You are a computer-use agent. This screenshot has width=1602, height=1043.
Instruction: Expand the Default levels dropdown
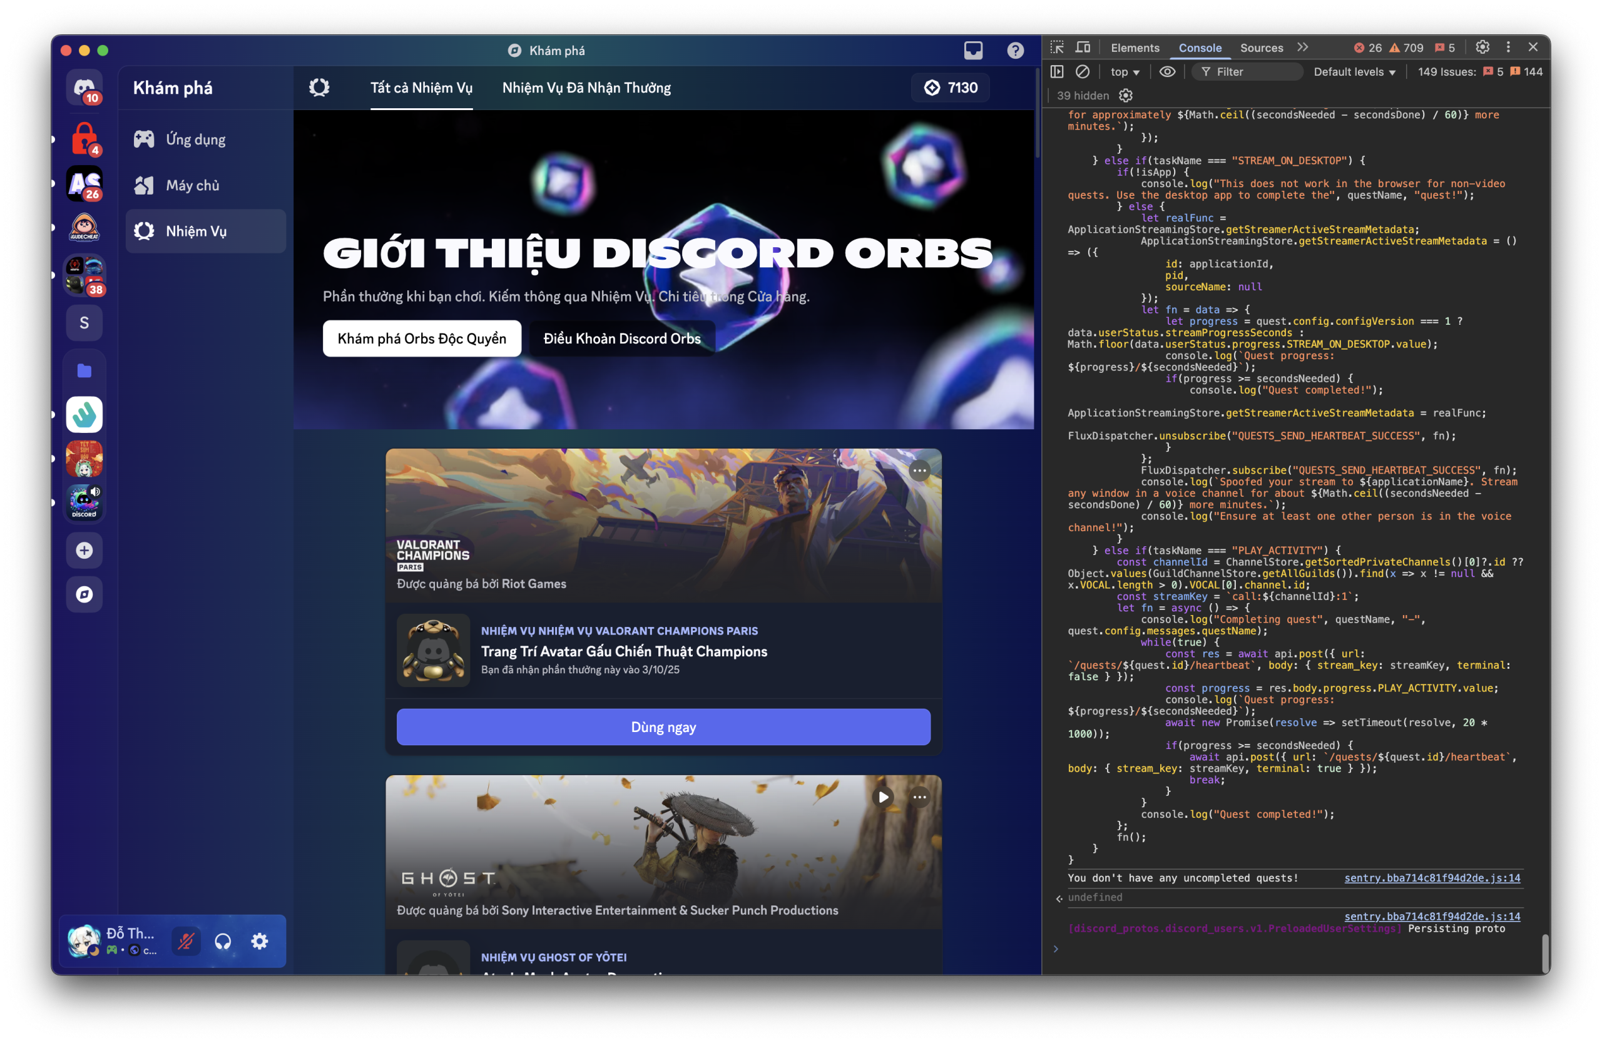pos(1354,72)
